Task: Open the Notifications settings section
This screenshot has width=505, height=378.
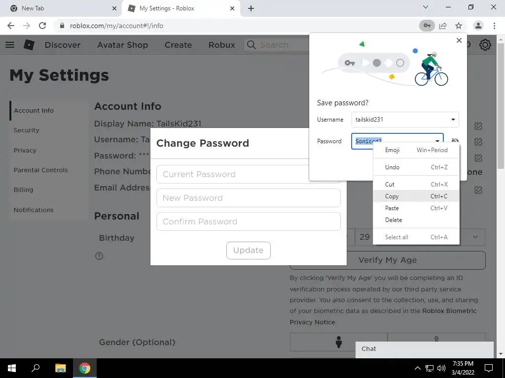Action: coord(34,210)
